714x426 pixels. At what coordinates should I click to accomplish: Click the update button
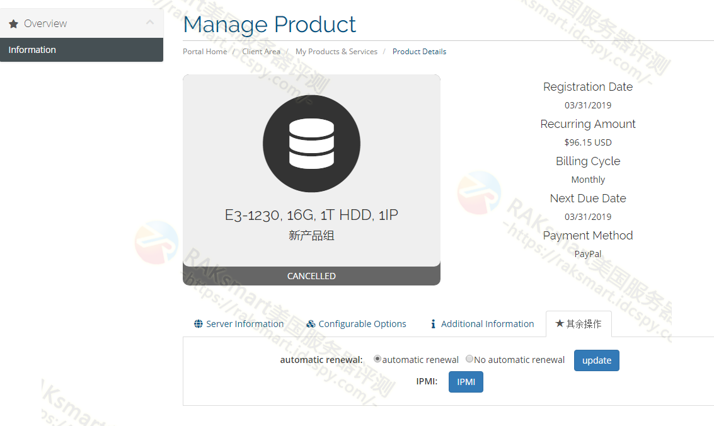(x=597, y=360)
